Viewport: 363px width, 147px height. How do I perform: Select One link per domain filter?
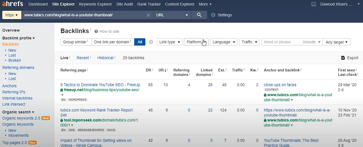(113, 42)
